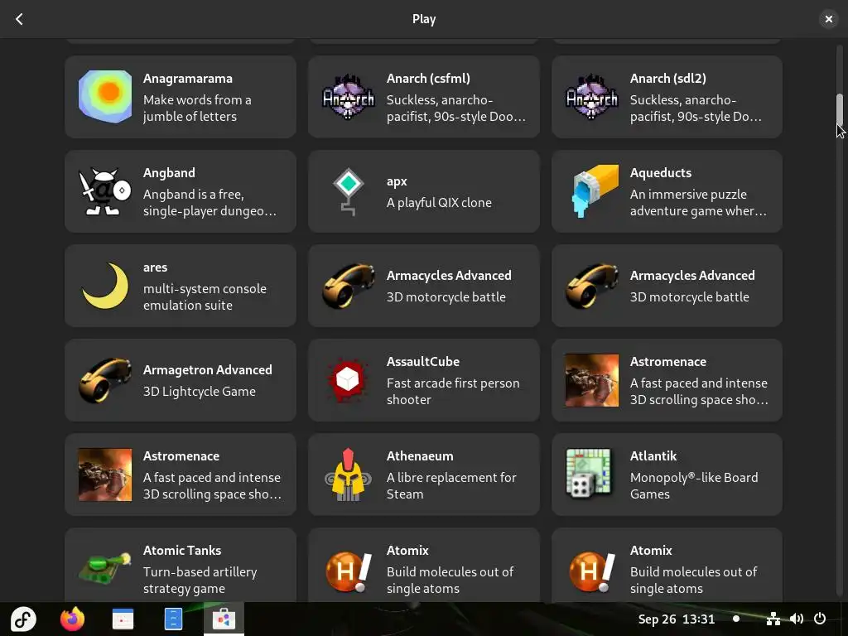This screenshot has width=848, height=636.
Task: Click the notification dot beside the clock
Action: [736, 619]
